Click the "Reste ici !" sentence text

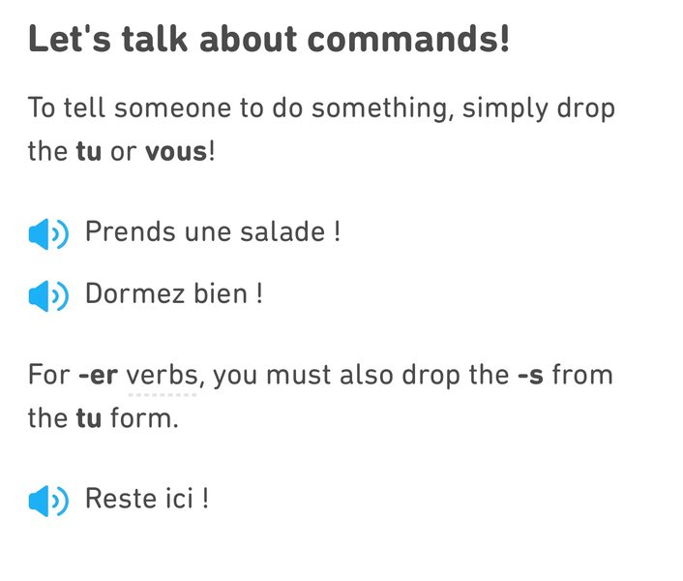click(x=147, y=498)
